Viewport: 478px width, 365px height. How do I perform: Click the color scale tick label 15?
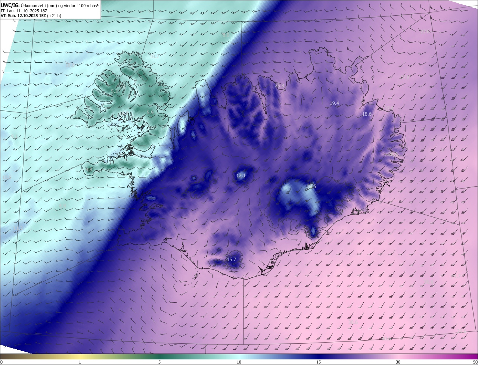319,362
